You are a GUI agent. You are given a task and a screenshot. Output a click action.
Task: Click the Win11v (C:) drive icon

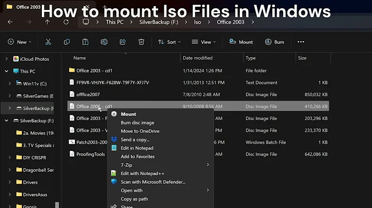(19, 83)
